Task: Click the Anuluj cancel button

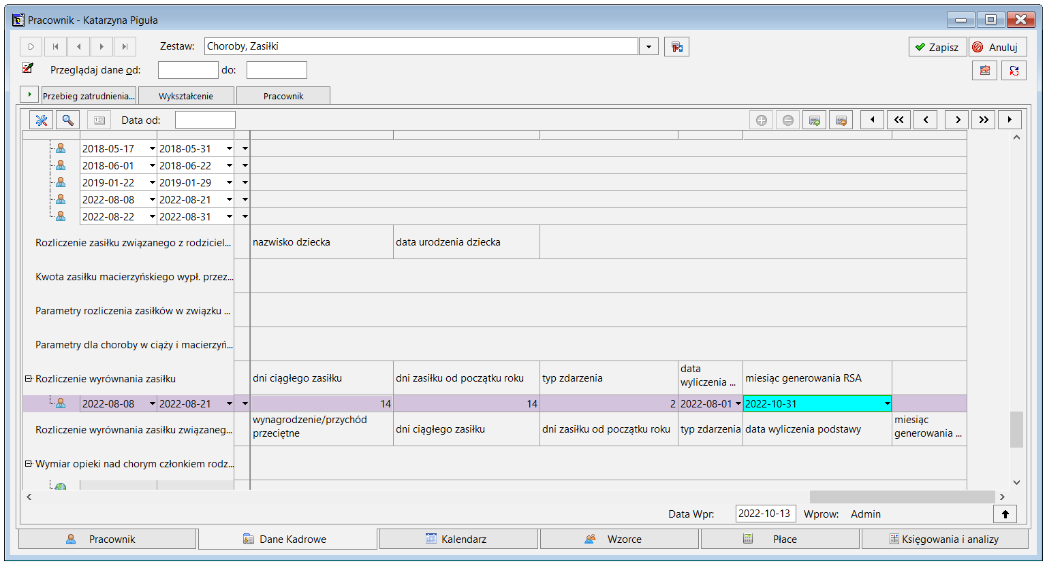Action: 997,47
